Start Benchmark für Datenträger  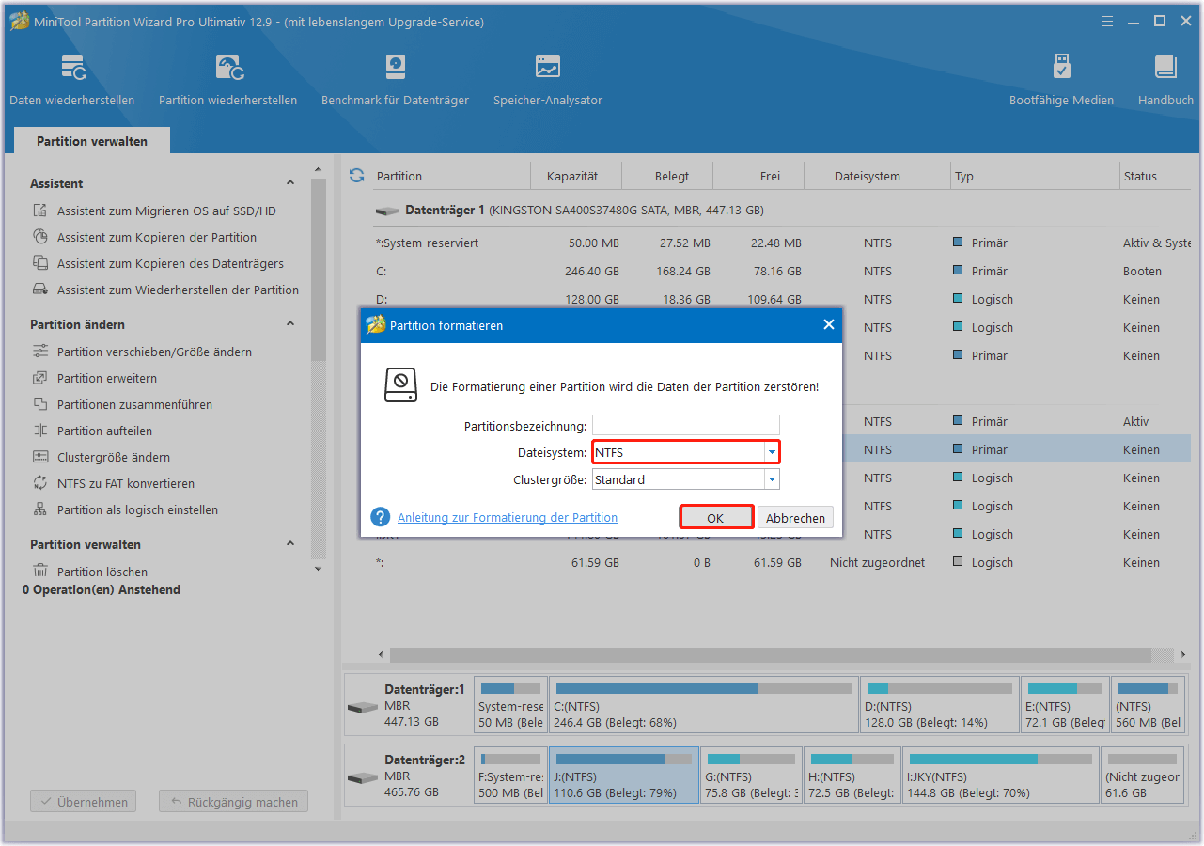pos(395,80)
